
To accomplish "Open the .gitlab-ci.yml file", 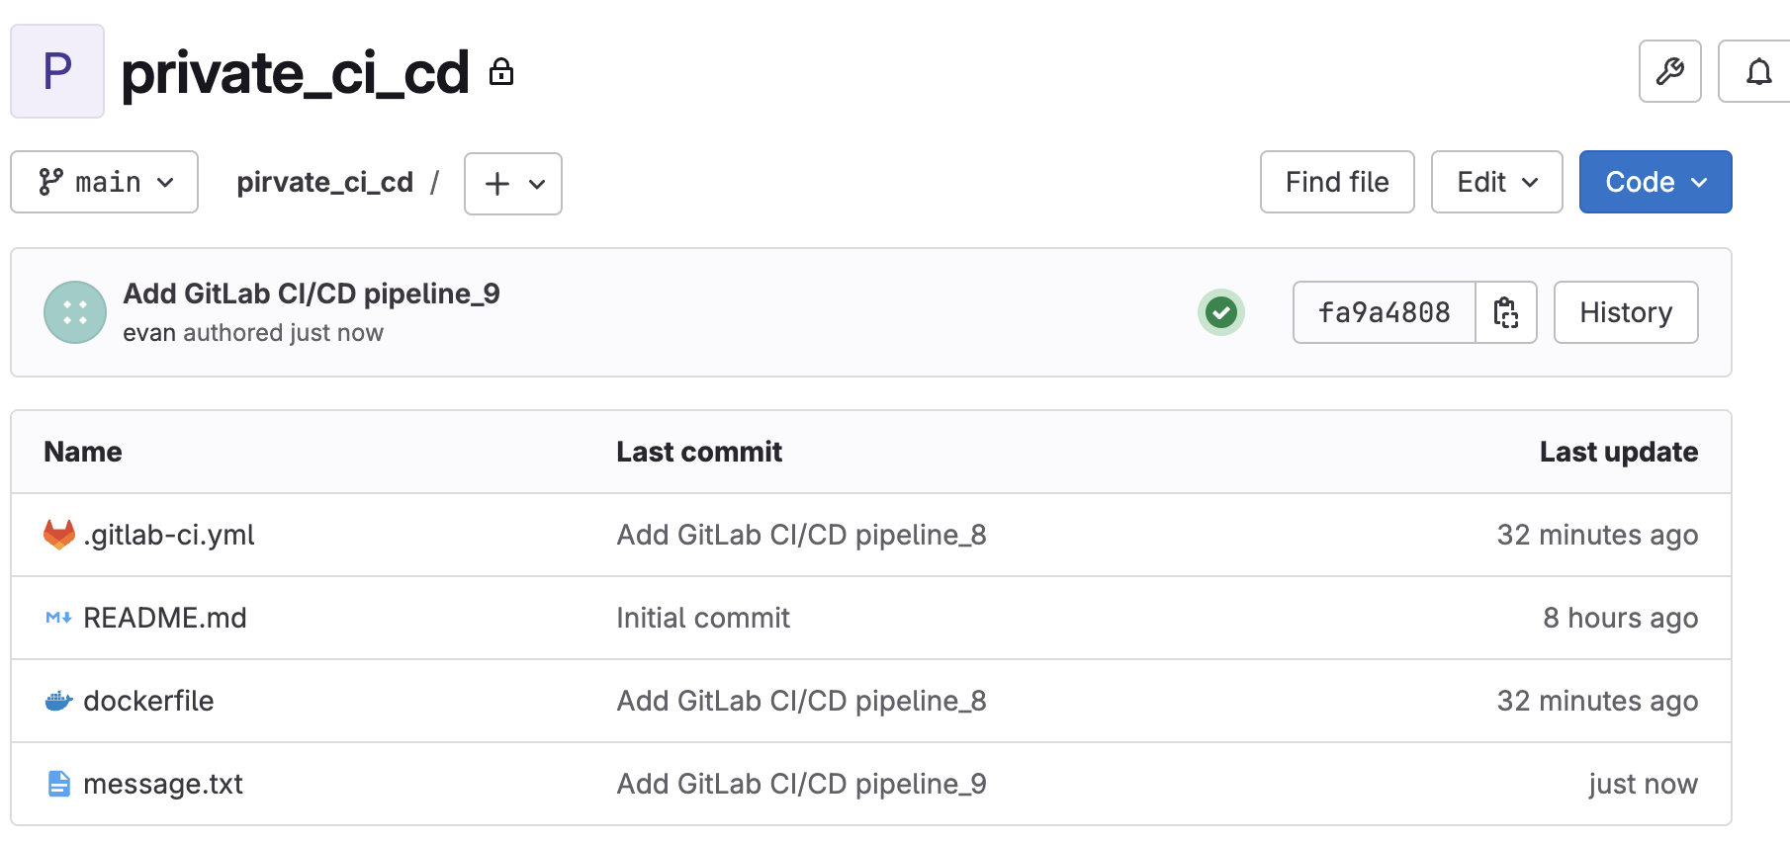I will coord(169,535).
